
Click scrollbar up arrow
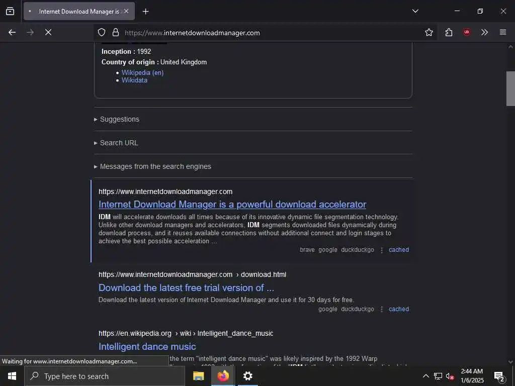(510, 47)
